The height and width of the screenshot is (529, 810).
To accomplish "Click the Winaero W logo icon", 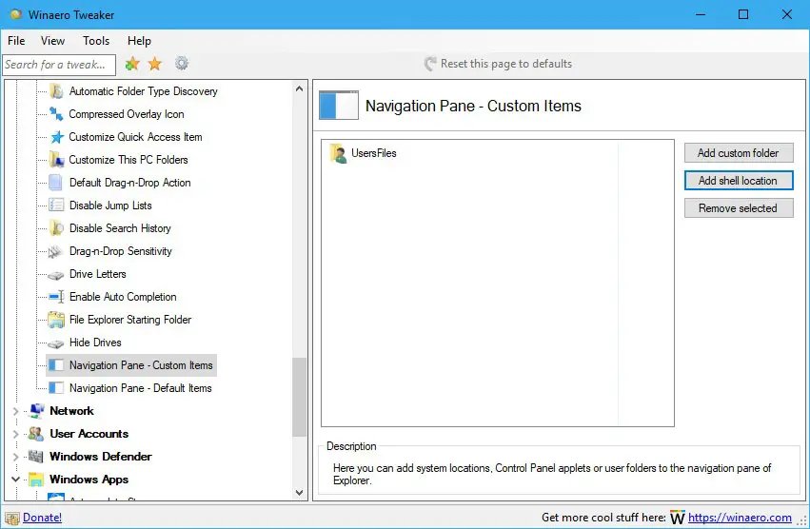I will [x=678, y=518].
